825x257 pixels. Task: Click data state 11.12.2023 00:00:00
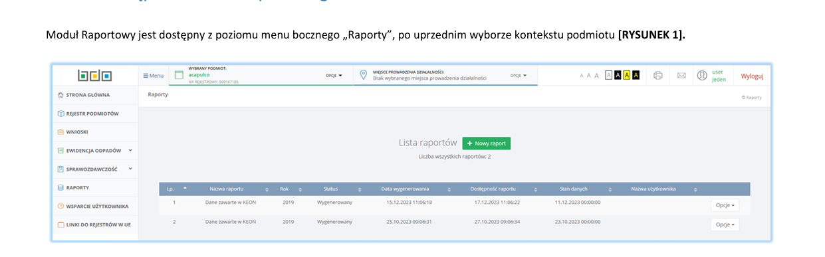(x=578, y=202)
